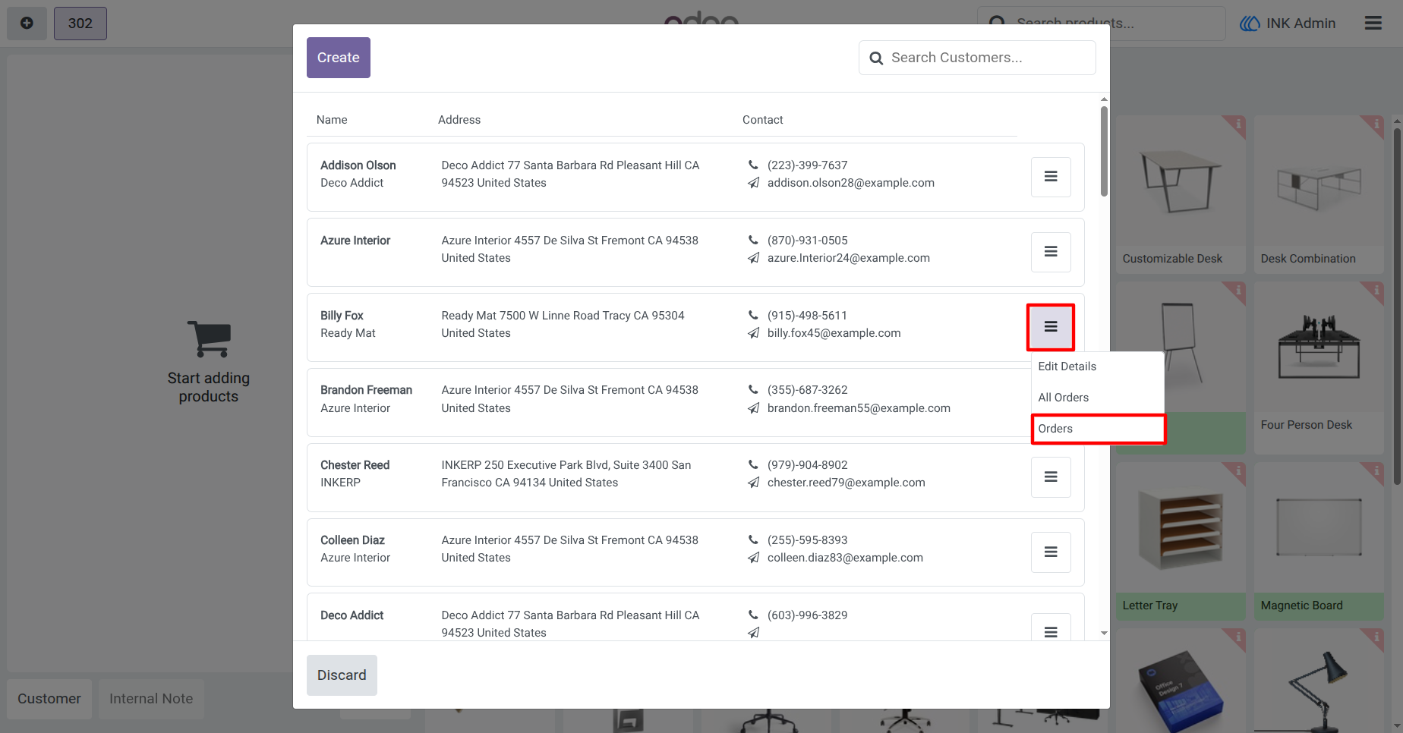Click the phone icon for Addison Olson

click(753, 165)
